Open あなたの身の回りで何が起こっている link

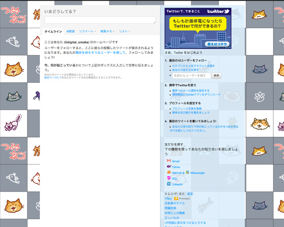[204, 129]
